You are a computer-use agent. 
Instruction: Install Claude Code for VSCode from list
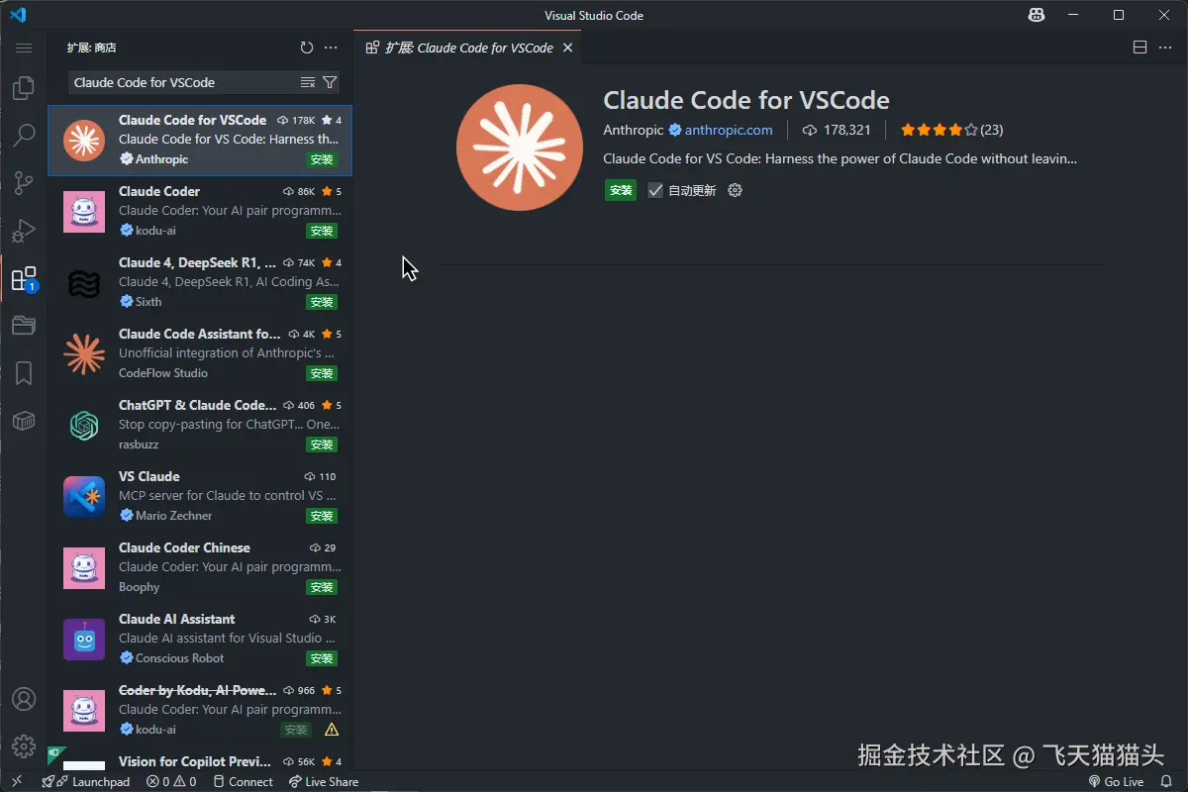[322, 159]
